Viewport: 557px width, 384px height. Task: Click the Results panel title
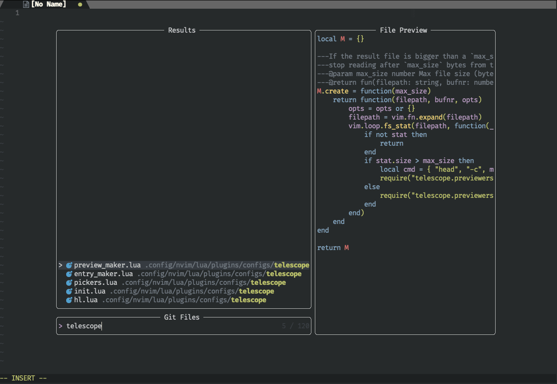pos(182,30)
